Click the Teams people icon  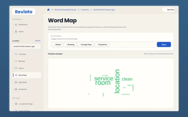pos(16,32)
